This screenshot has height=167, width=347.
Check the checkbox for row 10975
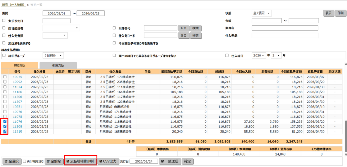tap(5, 77)
